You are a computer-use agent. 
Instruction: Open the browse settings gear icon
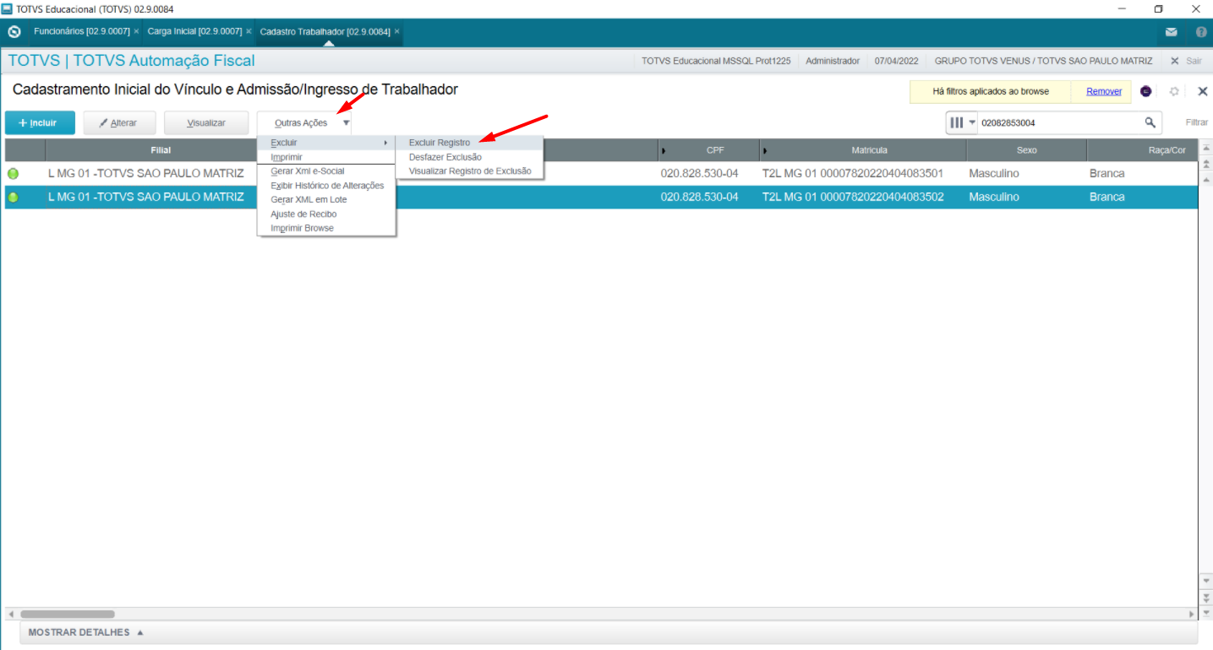(x=1174, y=91)
